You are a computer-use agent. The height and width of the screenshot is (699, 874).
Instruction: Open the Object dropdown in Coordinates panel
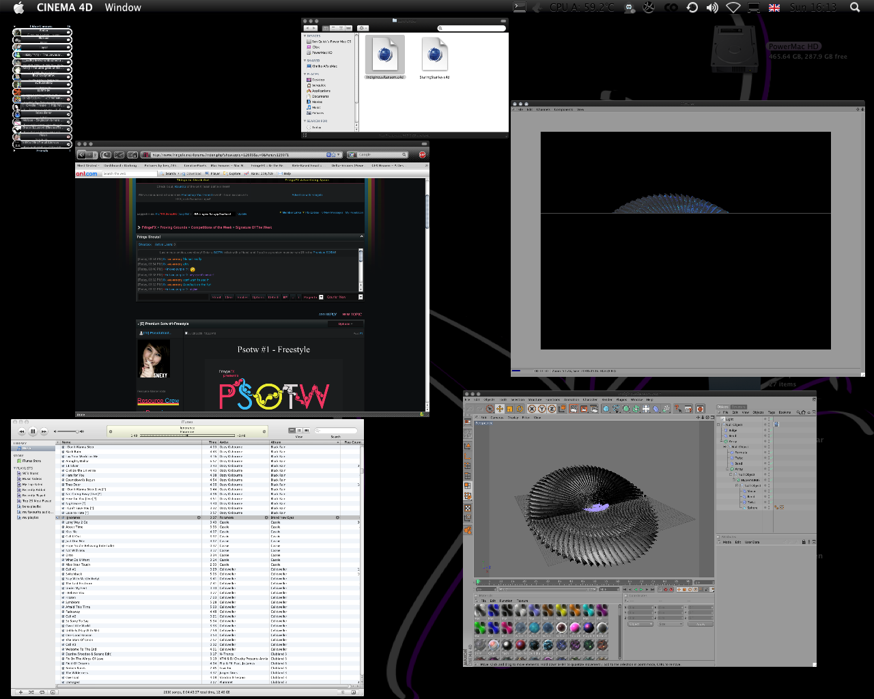[640, 624]
